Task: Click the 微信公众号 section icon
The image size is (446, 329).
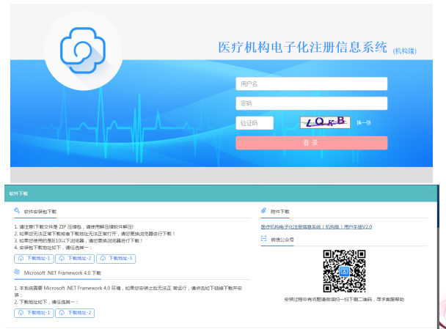Action: click(x=264, y=239)
